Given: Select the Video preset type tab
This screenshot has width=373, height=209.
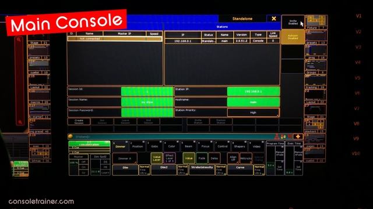Looking at the screenshot, I should pos(256,146).
